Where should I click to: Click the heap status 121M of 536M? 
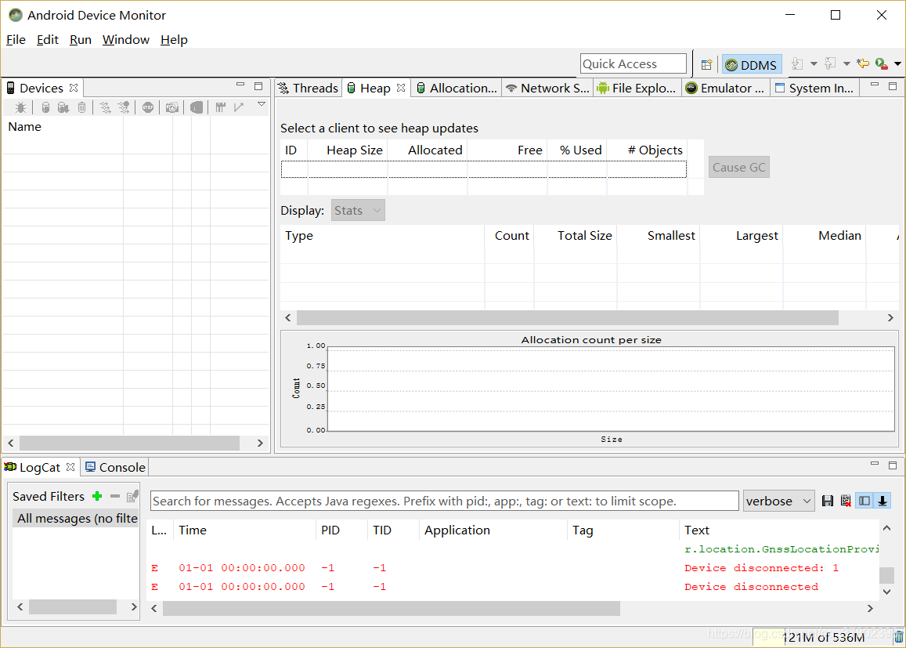823,637
